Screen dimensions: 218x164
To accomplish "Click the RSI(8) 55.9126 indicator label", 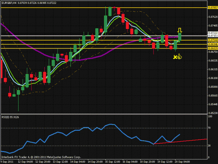I will click(x=10, y=117).
